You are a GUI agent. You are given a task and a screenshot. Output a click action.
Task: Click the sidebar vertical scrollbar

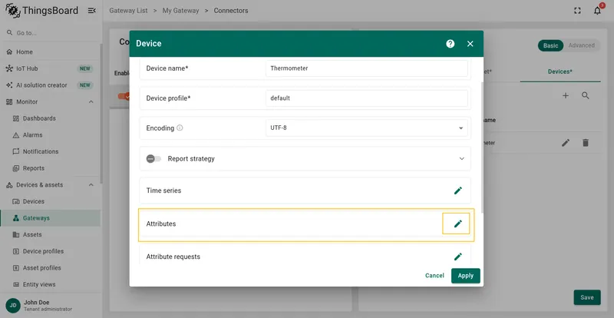click(x=101, y=114)
